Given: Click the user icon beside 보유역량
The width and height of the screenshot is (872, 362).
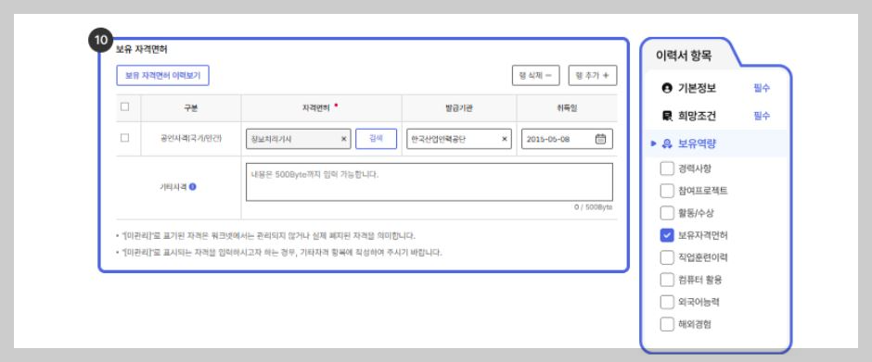Looking at the screenshot, I should [x=667, y=144].
